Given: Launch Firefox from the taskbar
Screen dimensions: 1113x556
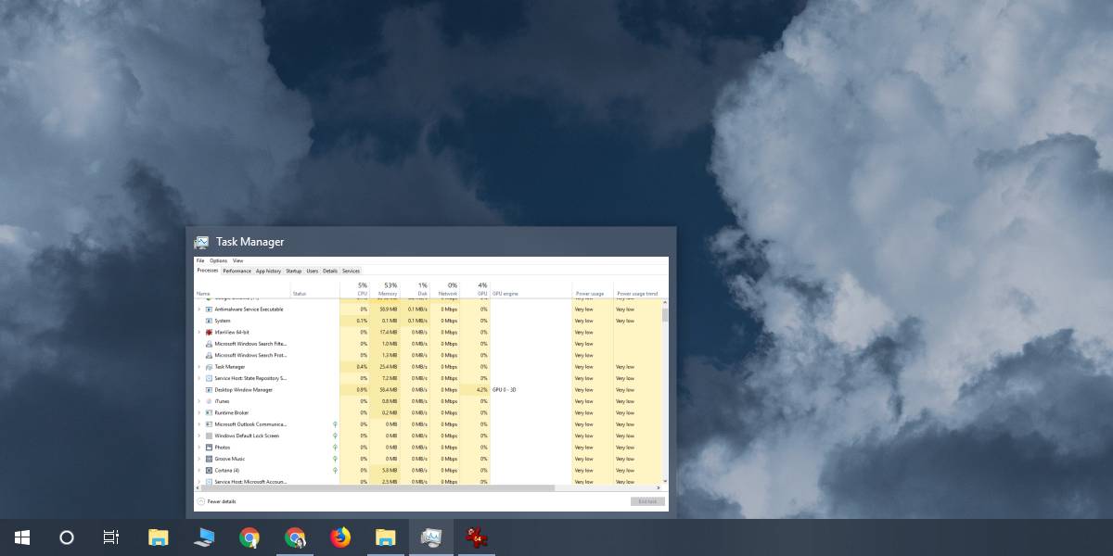Looking at the screenshot, I should pos(340,537).
